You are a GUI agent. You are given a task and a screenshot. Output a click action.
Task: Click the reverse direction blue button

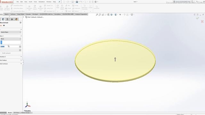click(x=1, y=42)
